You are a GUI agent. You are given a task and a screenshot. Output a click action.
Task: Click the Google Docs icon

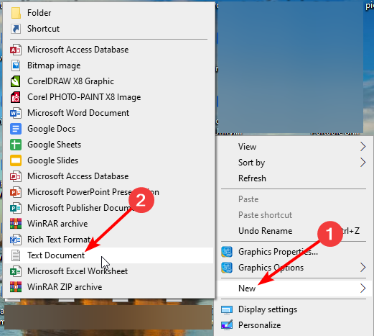[16, 129]
